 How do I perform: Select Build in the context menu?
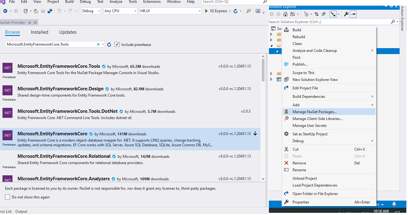329,30
